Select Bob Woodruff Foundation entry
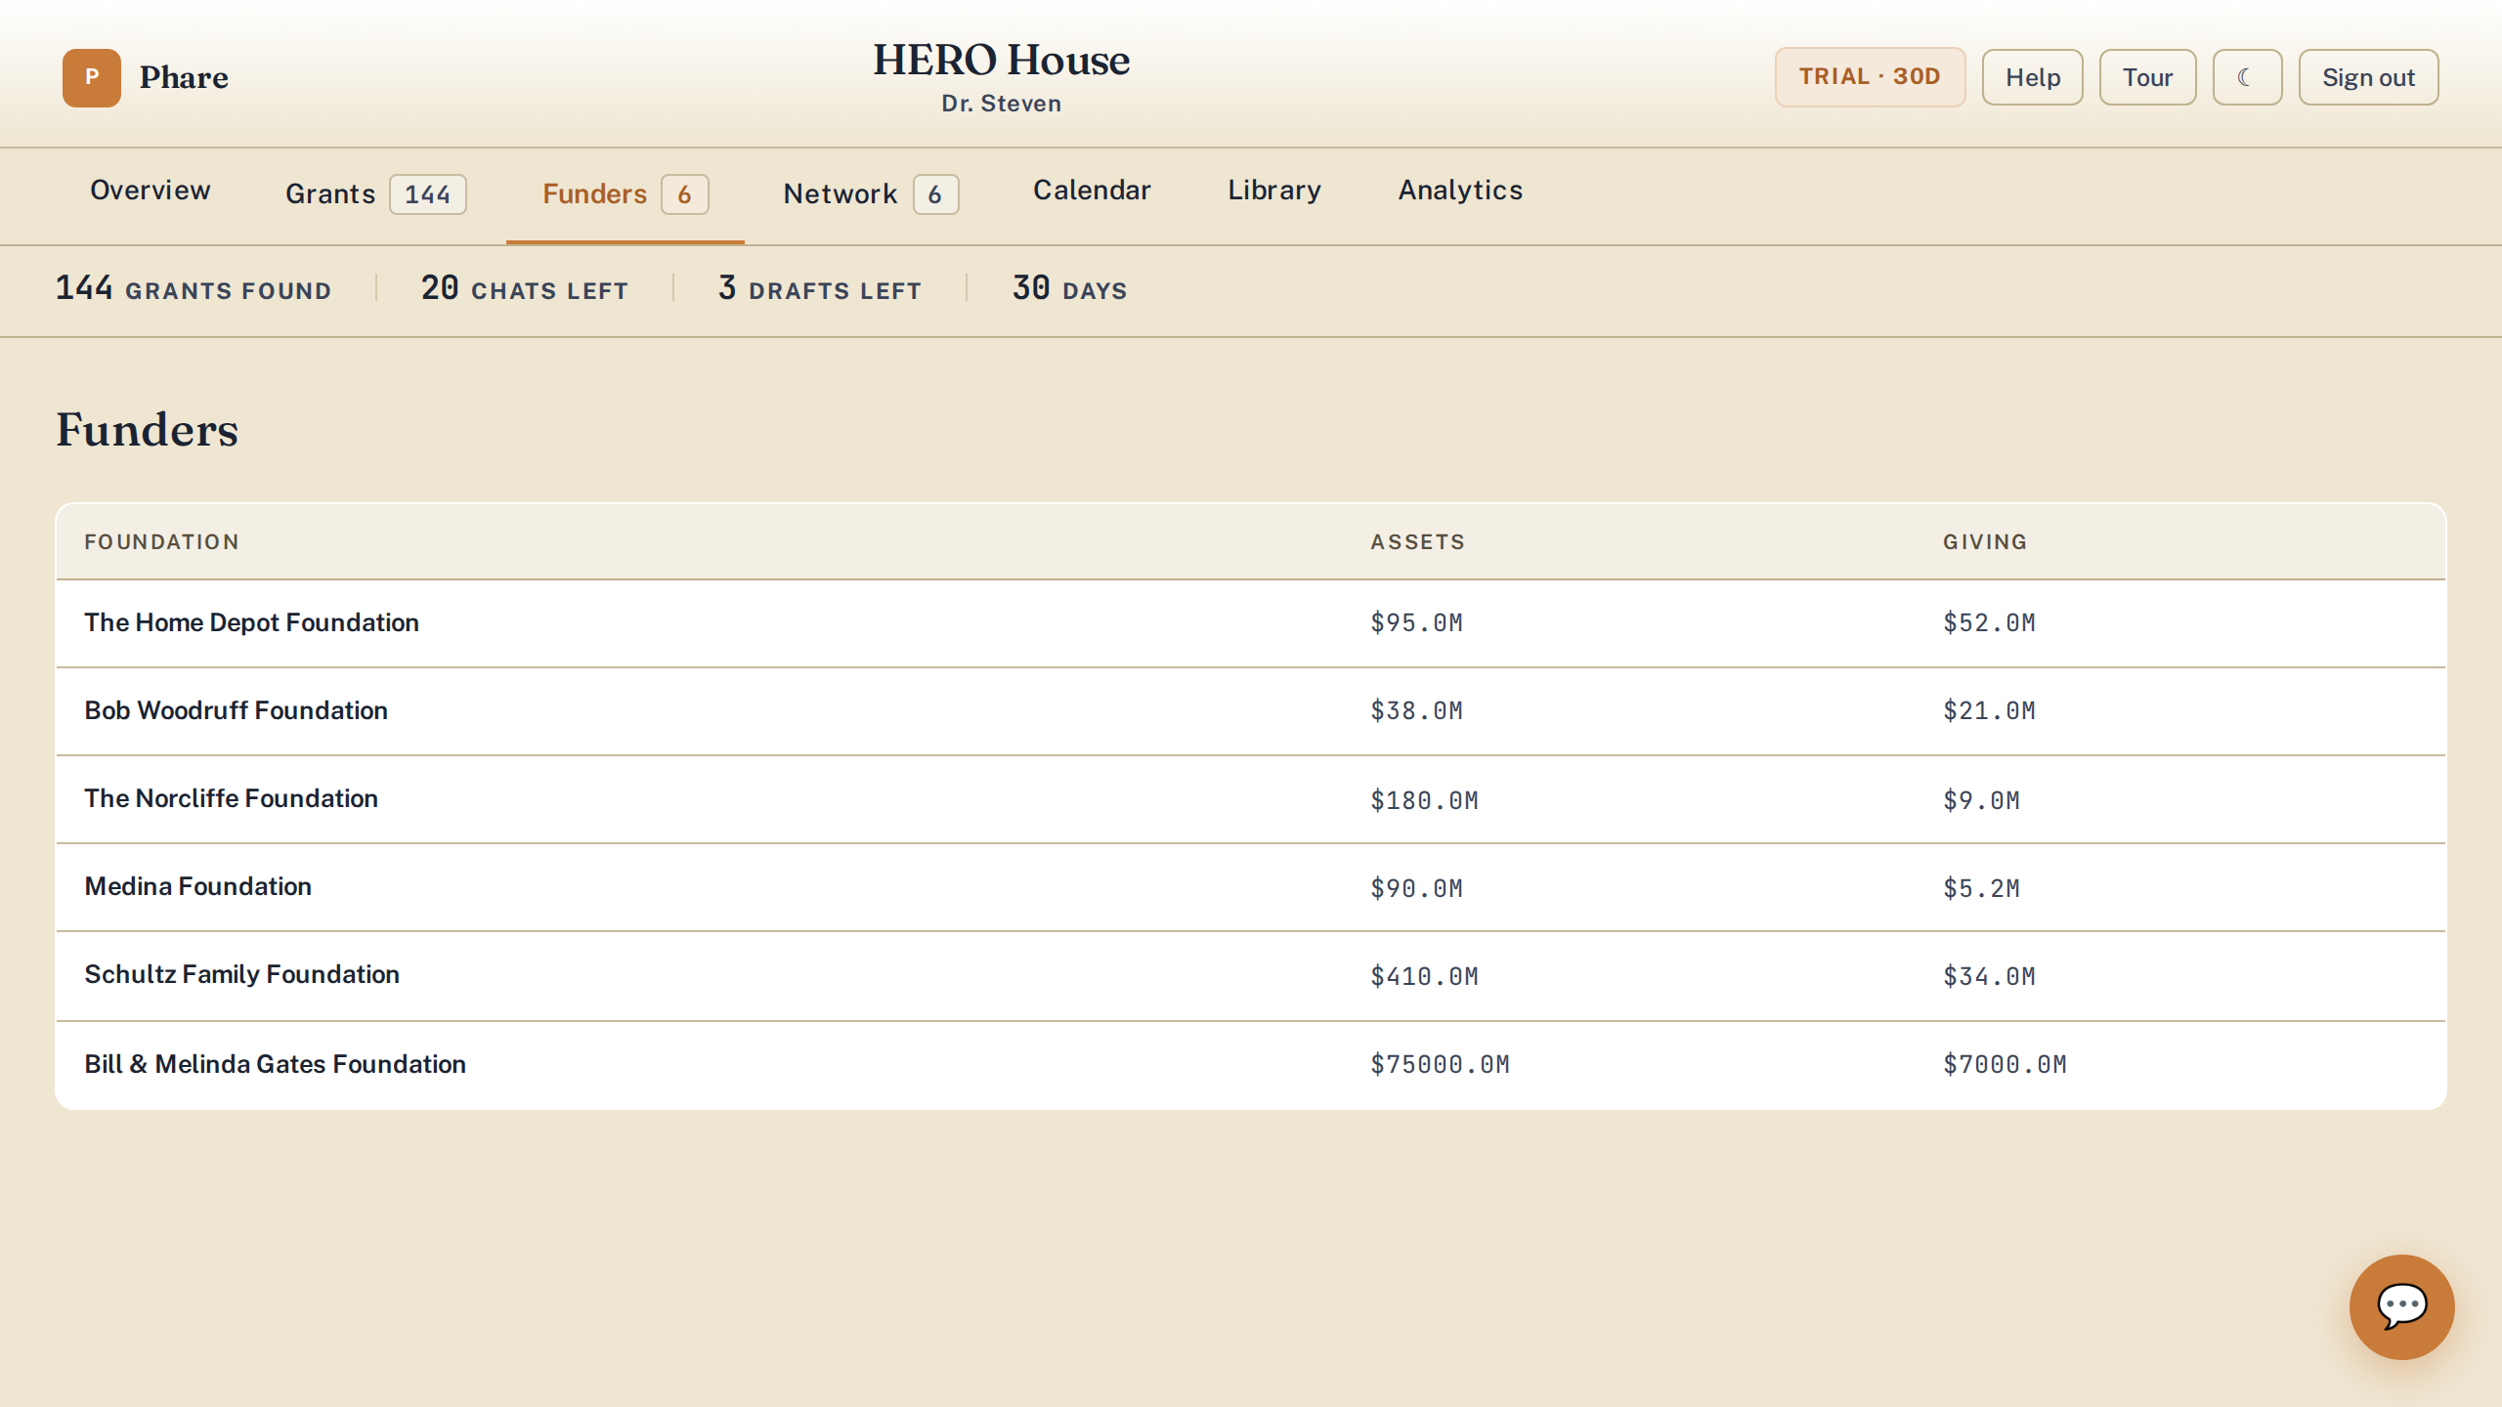This screenshot has height=1407, width=2502. (x=1251, y=711)
